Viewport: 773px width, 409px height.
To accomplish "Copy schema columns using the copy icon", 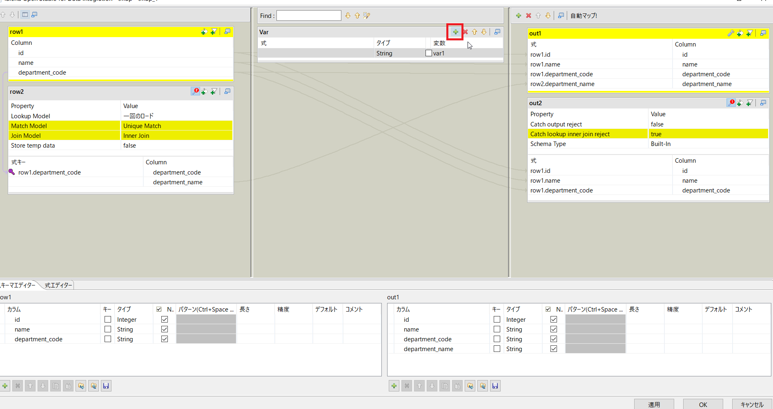I will coord(56,386).
